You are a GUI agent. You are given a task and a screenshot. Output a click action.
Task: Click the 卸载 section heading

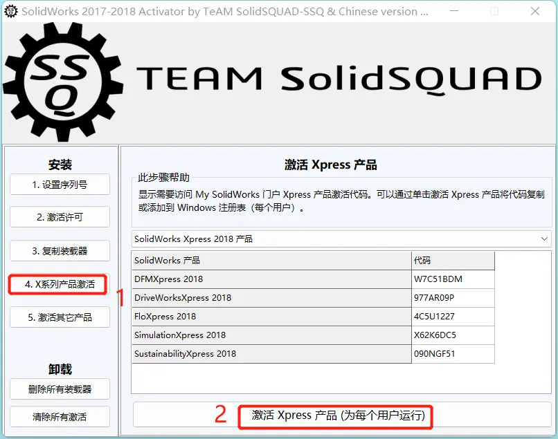pyautogui.click(x=60, y=369)
